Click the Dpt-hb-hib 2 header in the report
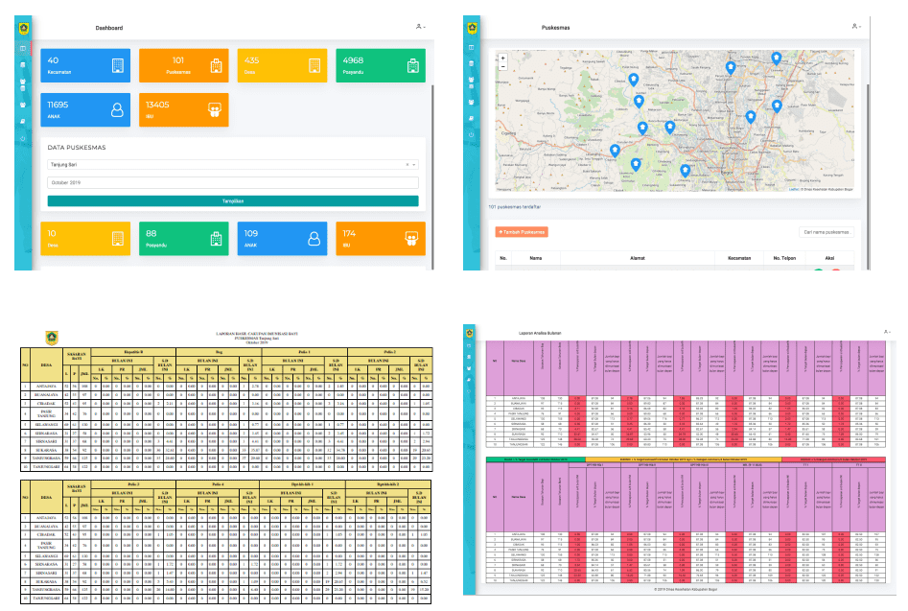Image resolution: width=908 pixels, height=611 pixels. (388, 484)
